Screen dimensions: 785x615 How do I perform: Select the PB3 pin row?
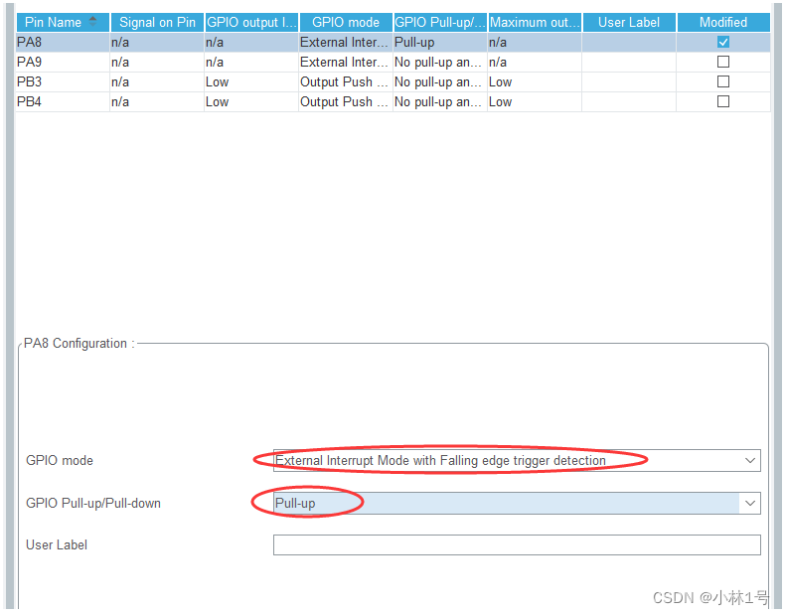[393, 82]
